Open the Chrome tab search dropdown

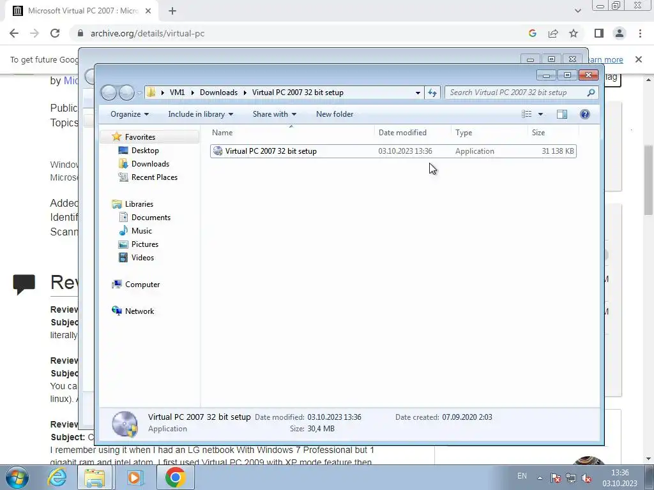(x=577, y=11)
